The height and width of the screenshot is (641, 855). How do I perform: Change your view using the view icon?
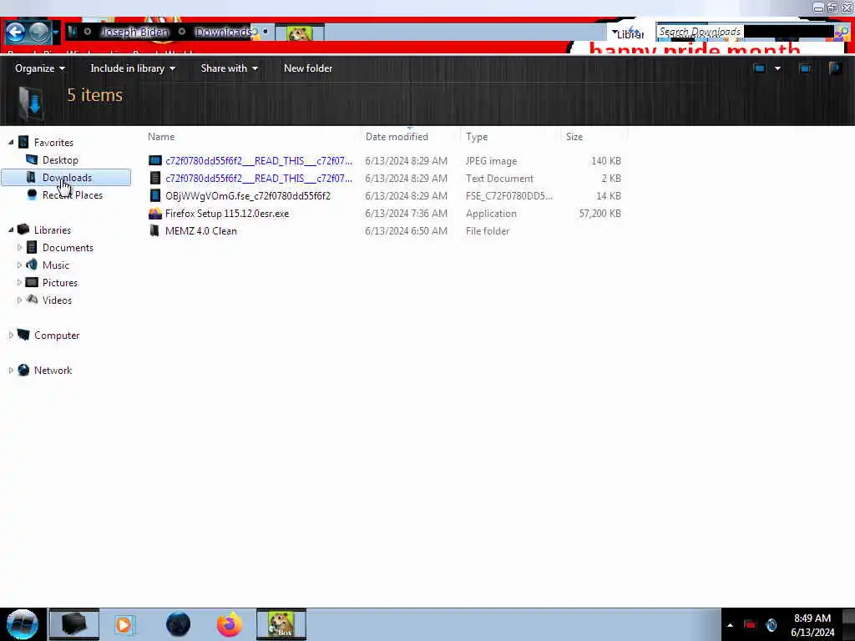[x=759, y=68]
